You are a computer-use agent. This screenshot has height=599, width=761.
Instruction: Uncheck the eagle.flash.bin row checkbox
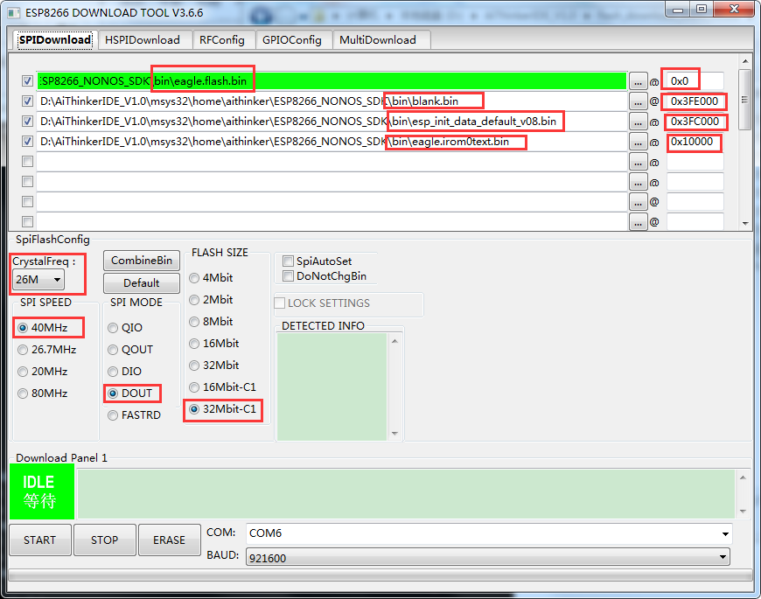(28, 81)
